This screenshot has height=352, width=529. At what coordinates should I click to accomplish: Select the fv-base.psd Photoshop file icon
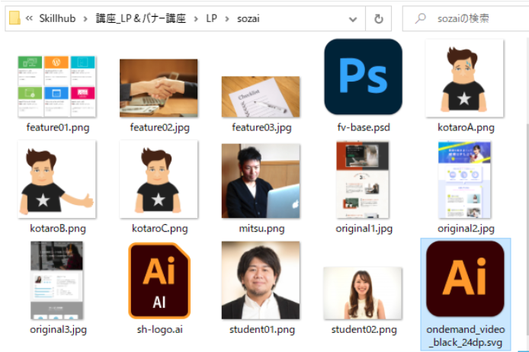pos(363,77)
